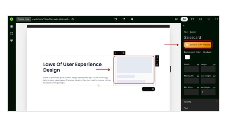
Task: Open the add element panel in sidebar
Action: coord(12,27)
